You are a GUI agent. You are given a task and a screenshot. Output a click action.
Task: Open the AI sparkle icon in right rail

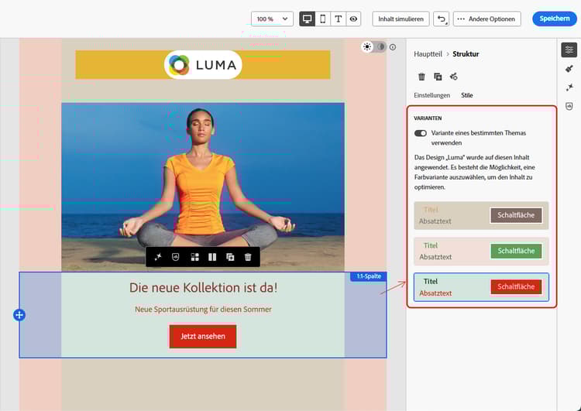point(569,87)
